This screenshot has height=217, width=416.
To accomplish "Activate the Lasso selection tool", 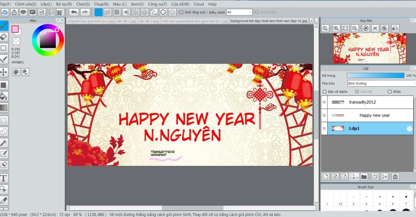I will pyautogui.click(x=4, y=132).
